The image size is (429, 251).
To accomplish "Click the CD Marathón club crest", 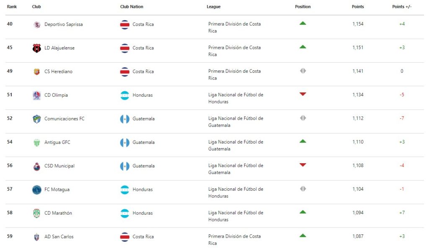I will pyautogui.click(x=37, y=213).
